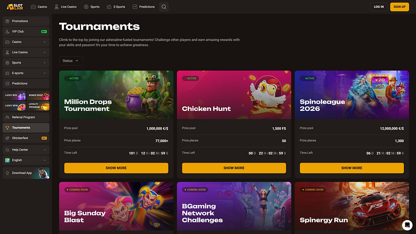
Task: Click the Download App icon
Action: point(7,173)
